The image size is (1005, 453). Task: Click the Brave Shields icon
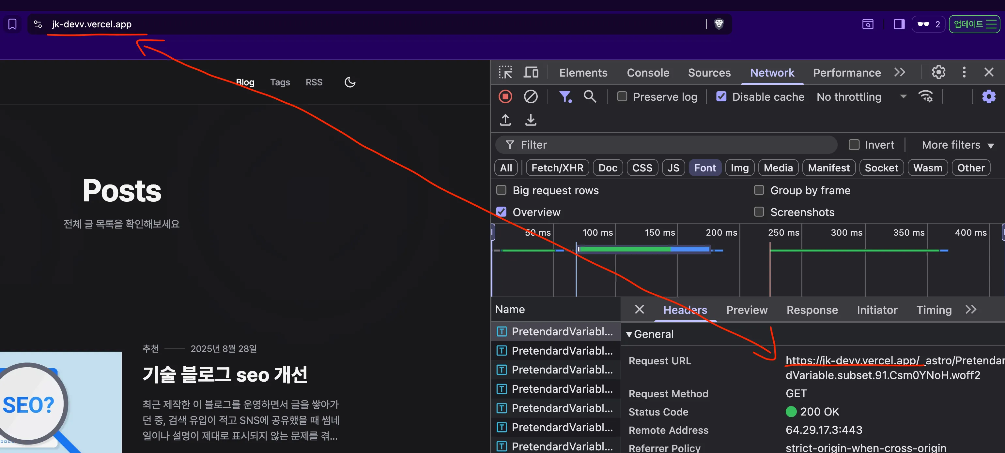coord(719,24)
